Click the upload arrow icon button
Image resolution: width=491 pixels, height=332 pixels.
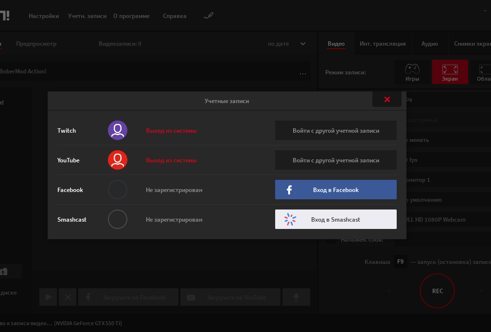(296, 297)
